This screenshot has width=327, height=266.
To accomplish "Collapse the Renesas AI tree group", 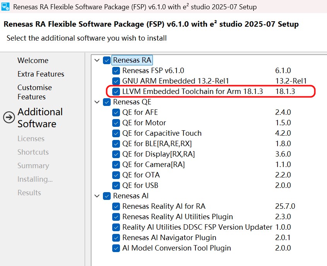I will [x=97, y=196].
